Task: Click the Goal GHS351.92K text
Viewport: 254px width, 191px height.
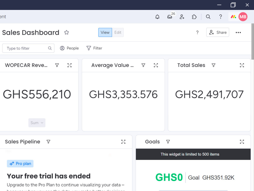Action: [211, 178]
